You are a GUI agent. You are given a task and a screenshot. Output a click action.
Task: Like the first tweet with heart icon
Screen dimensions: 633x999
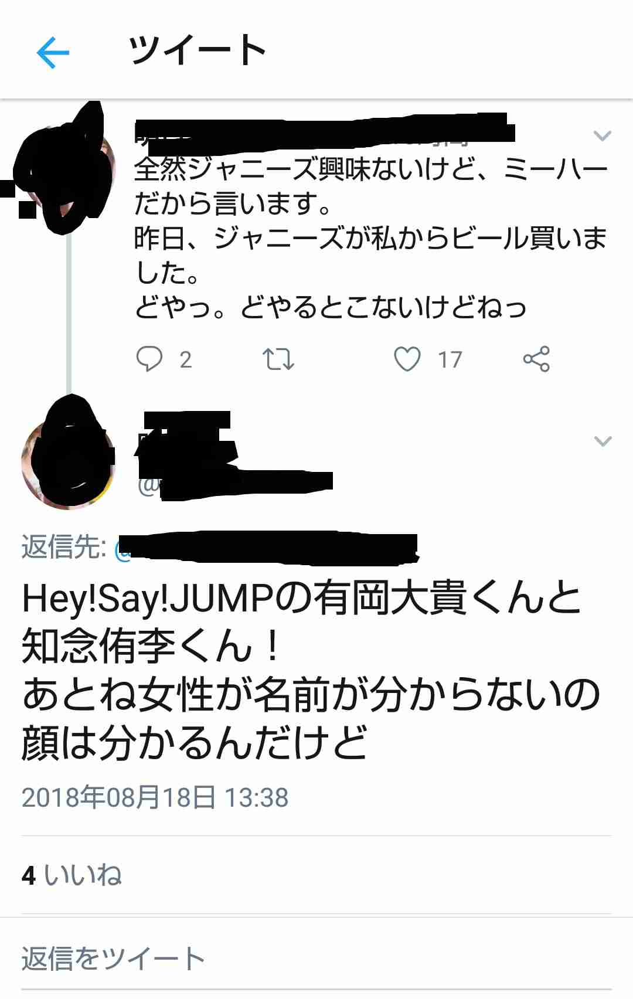point(407,359)
